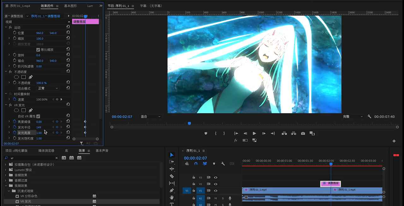Viewport: 404px width, 206px height.
Task: Toggle V2 track eye visibility
Action: pos(216,184)
